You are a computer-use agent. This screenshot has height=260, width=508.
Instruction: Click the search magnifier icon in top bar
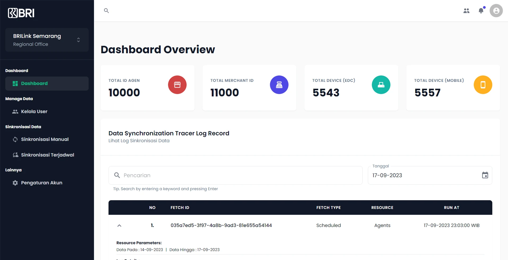[x=106, y=11]
